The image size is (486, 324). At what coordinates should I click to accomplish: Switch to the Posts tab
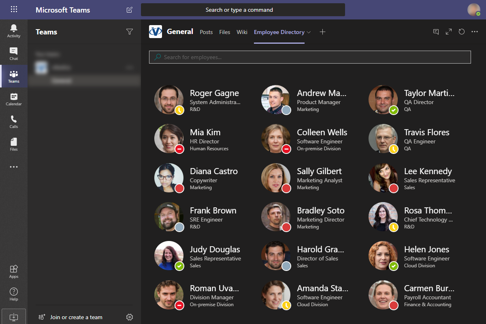tap(206, 32)
